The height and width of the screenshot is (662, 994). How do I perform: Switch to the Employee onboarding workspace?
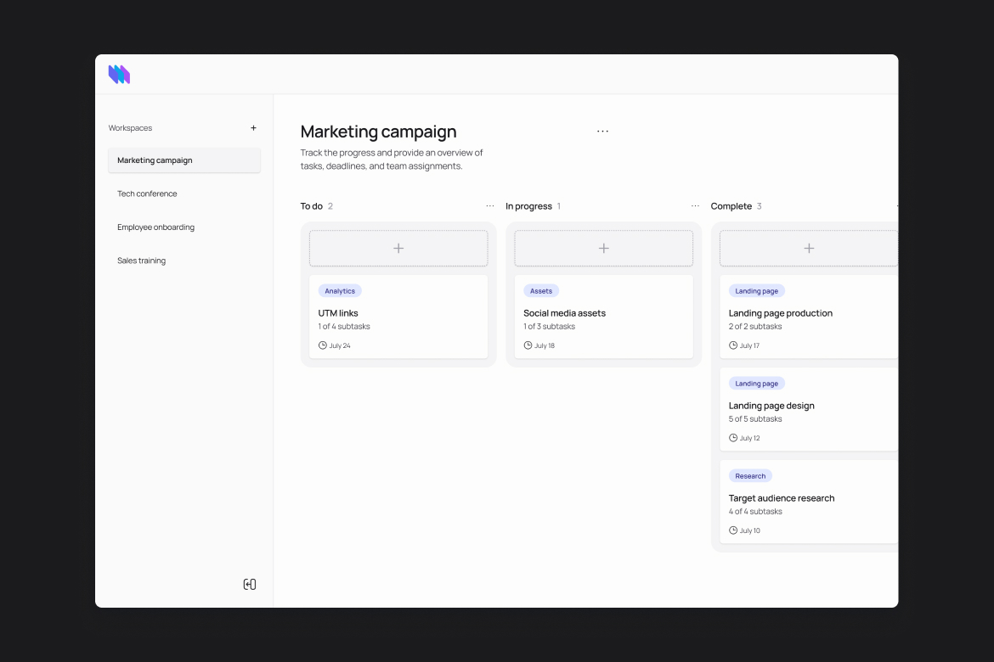point(155,227)
